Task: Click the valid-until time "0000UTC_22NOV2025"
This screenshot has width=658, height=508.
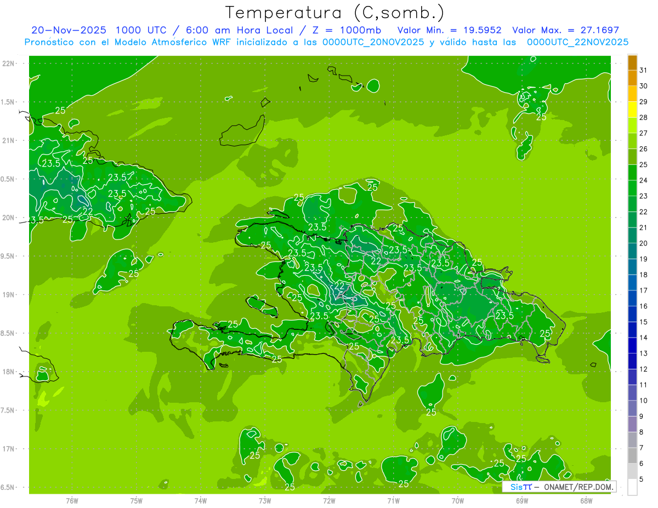Action: (577, 42)
